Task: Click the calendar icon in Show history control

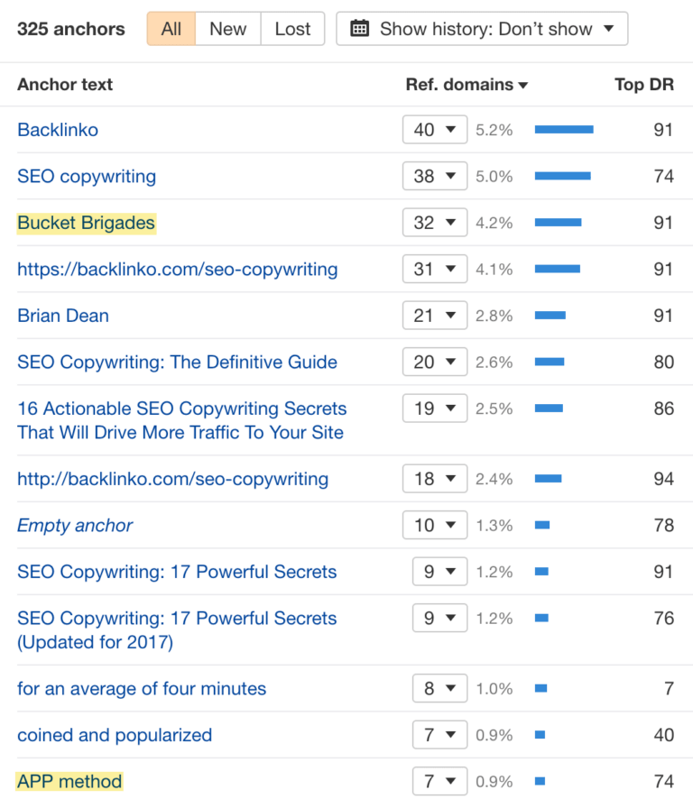Action: tap(358, 28)
